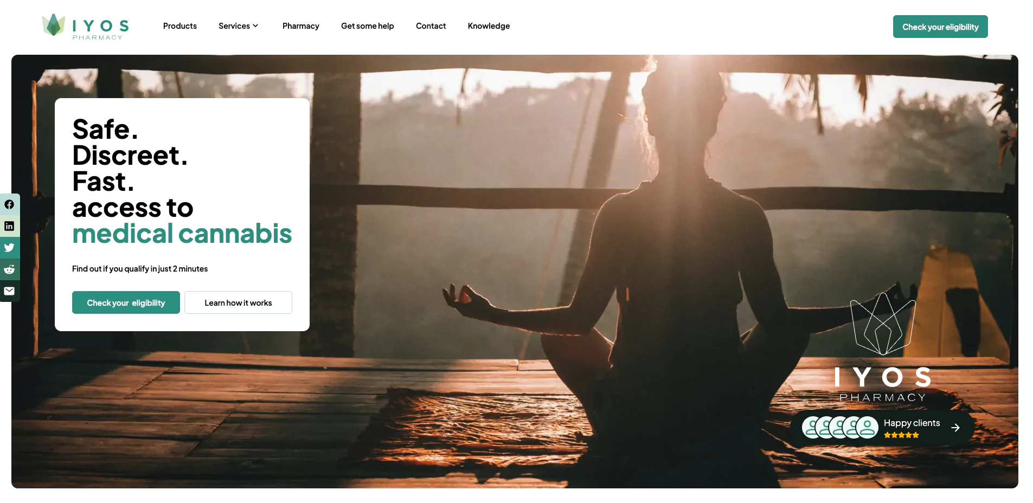Click the arrow beside Happy clients
1033x503 pixels.
955,428
